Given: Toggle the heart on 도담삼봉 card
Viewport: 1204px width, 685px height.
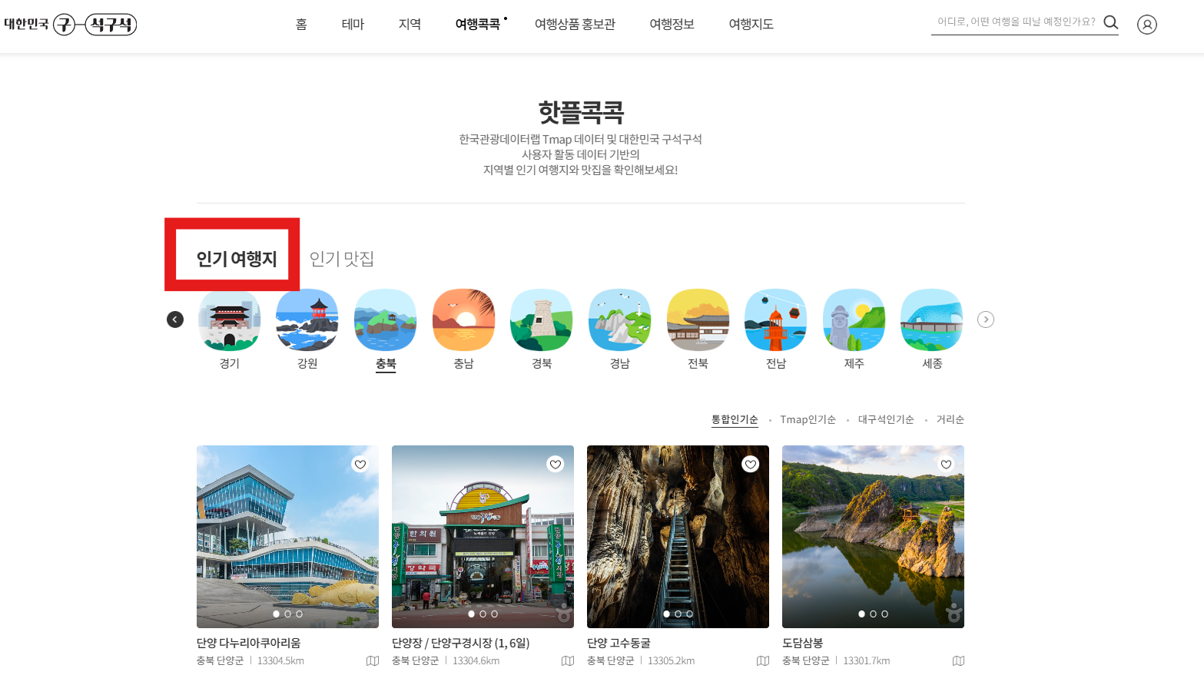Looking at the screenshot, I should [x=945, y=464].
